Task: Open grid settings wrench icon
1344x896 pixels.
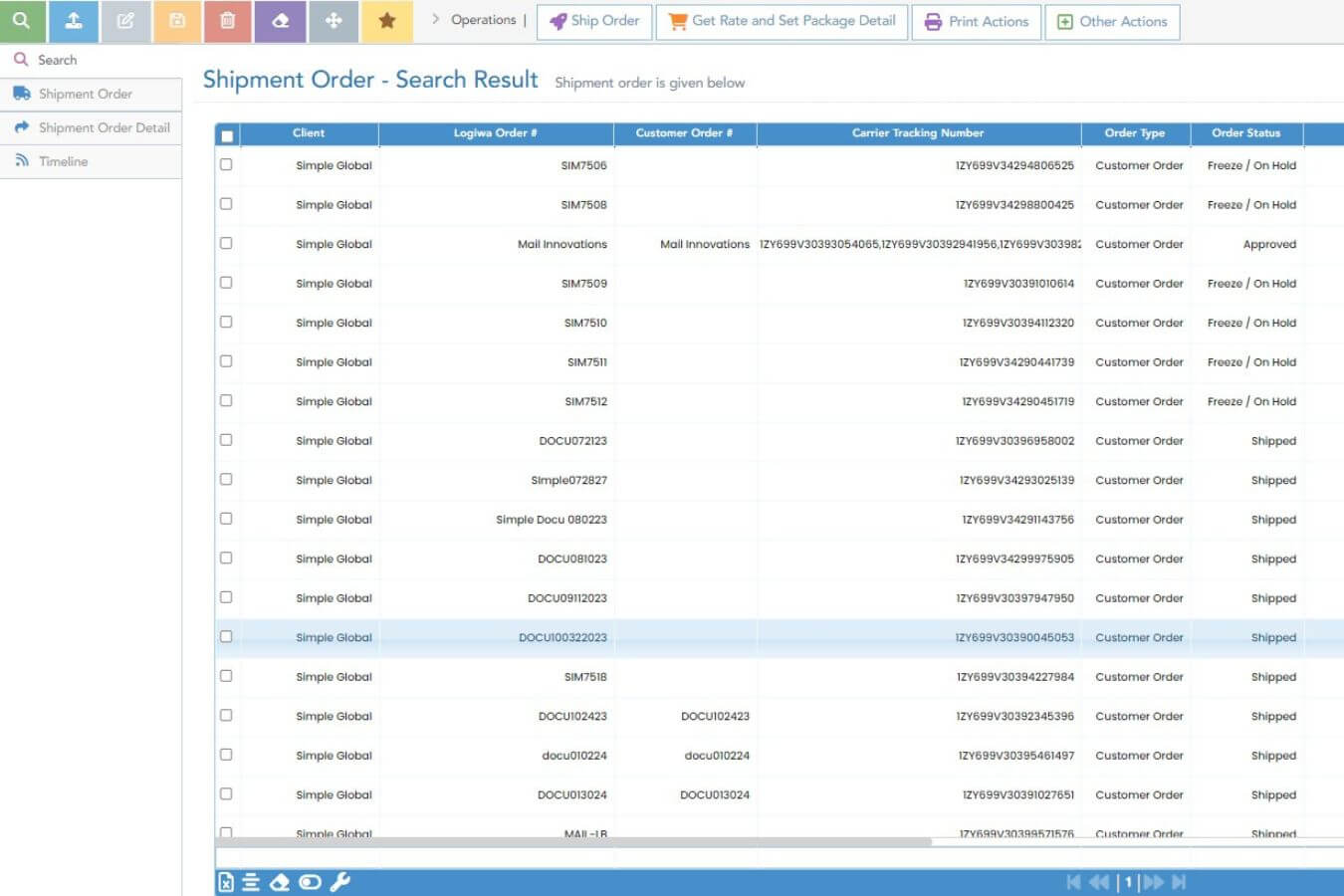Action: [339, 882]
